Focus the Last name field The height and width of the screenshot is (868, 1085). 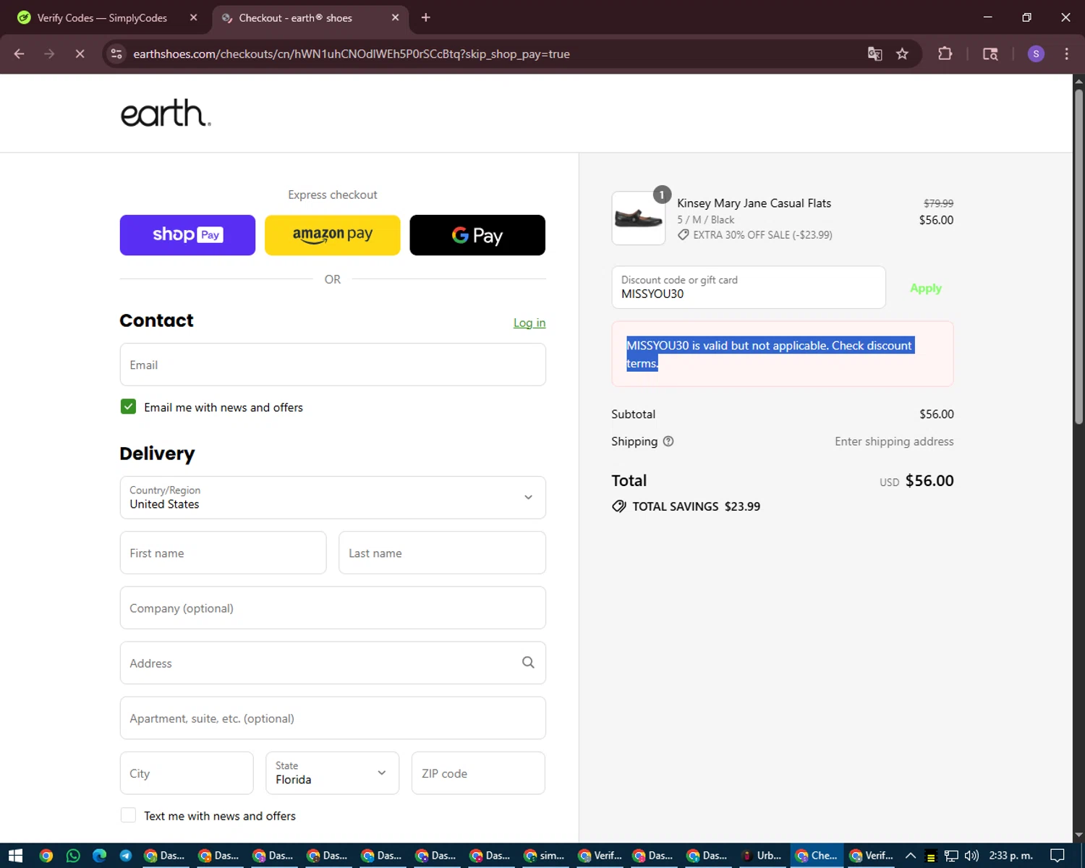(442, 553)
